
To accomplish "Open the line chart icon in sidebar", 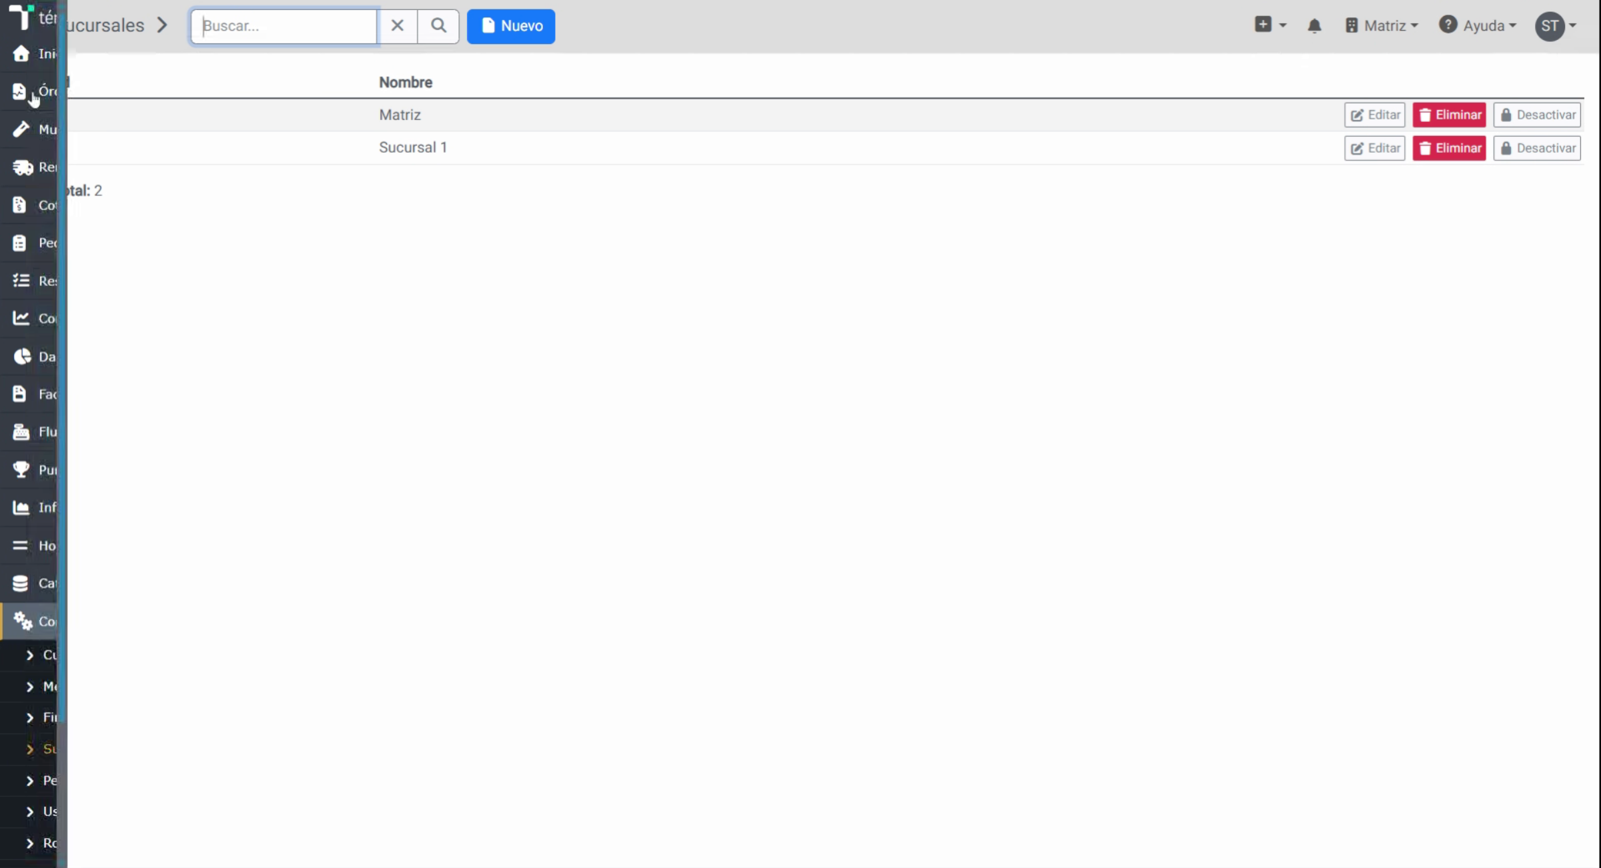I will pyautogui.click(x=21, y=318).
